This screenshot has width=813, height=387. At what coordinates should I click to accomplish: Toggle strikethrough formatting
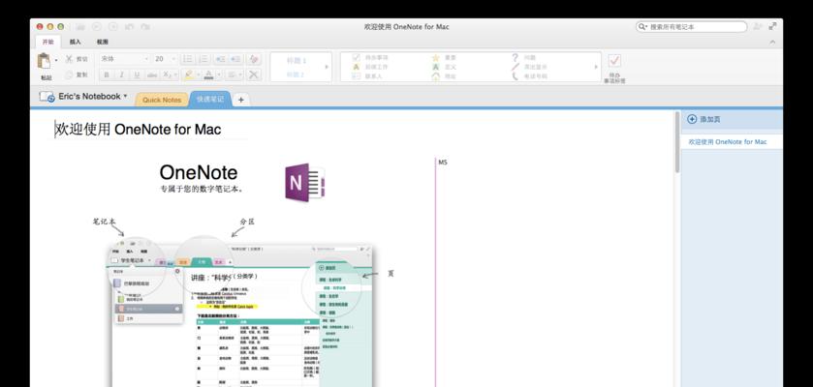(x=152, y=75)
